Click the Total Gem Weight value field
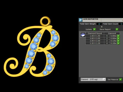Image resolution: width=123 pixels, height=92 pixels. click(x=99, y=24)
